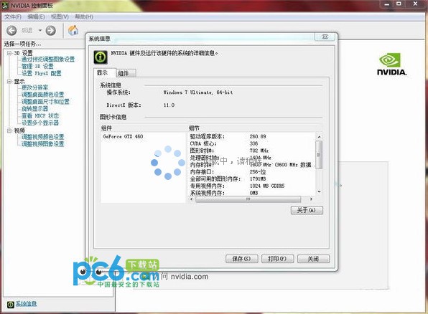Image resolution: width=428 pixels, height=314 pixels.
Task: Open 调整桌面尺寸和位置
Action: click(45, 102)
